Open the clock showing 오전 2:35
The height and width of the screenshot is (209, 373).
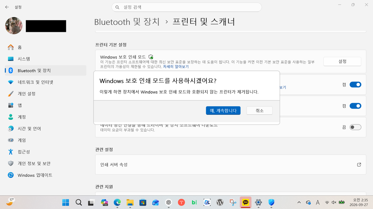point(359,202)
